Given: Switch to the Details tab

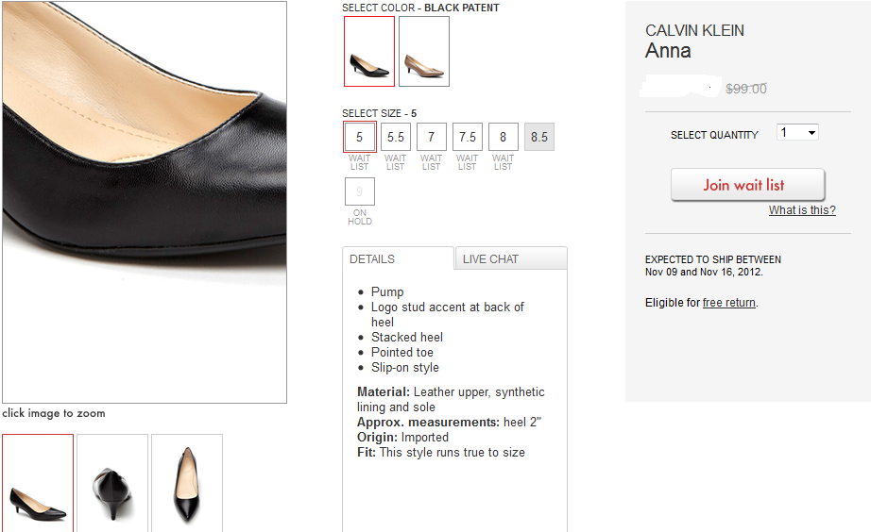Looking at the screenshot, I should click(398, 259).
